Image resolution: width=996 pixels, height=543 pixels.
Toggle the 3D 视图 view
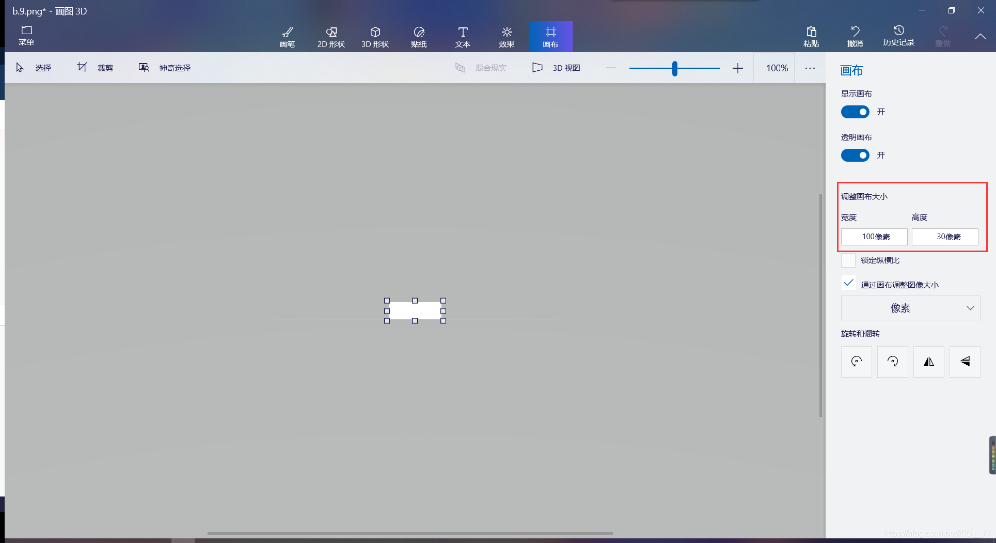tap(556, 68)
